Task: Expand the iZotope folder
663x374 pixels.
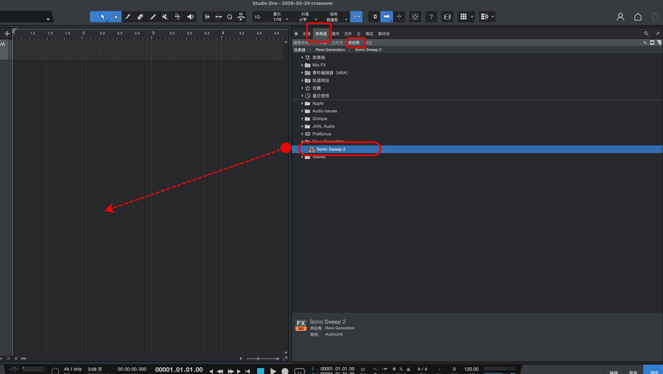Action: click(x=302, y=119)
